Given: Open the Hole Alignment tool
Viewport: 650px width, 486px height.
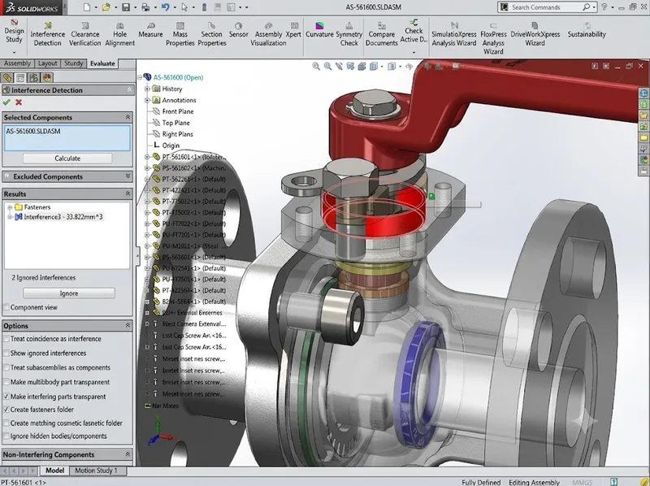Looking at the screenshot, I should [x=119, y=34].
